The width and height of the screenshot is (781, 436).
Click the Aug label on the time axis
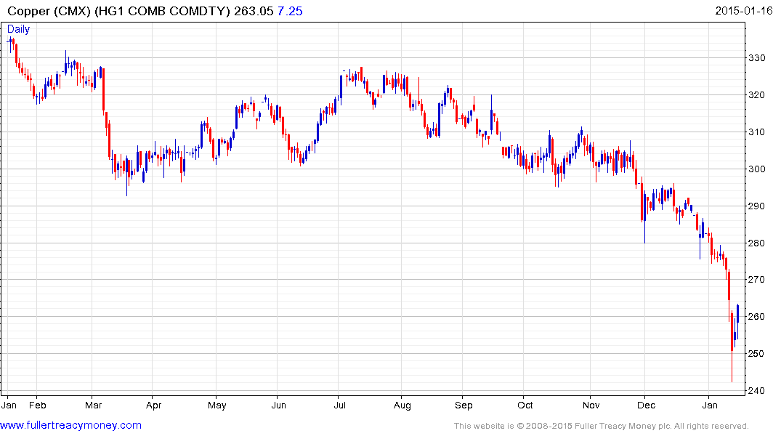(x=402, y=405)
